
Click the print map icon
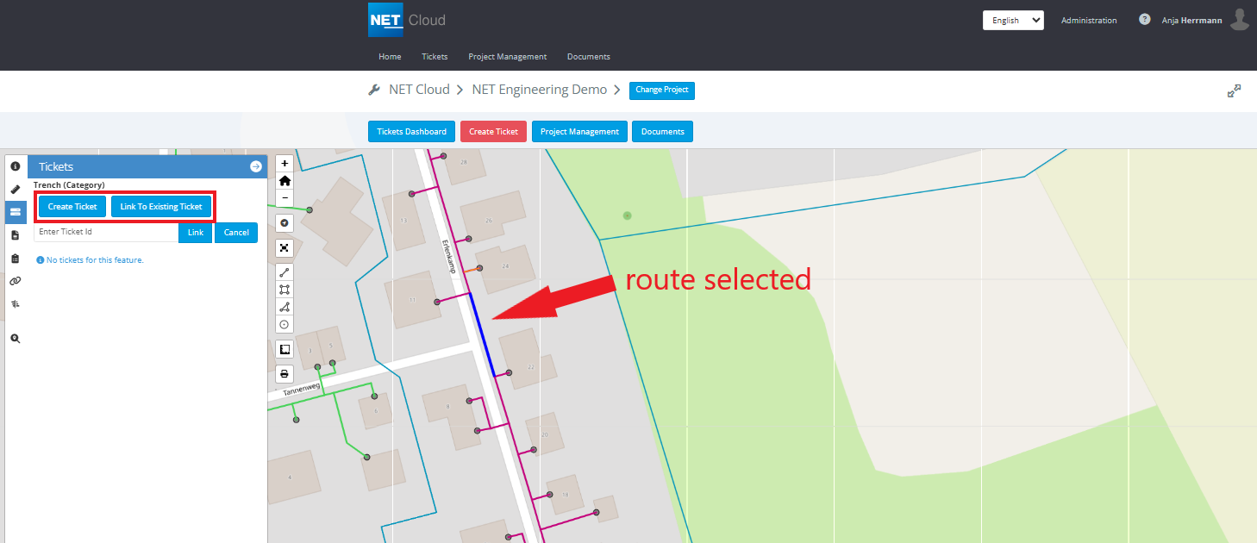point(285,374)
